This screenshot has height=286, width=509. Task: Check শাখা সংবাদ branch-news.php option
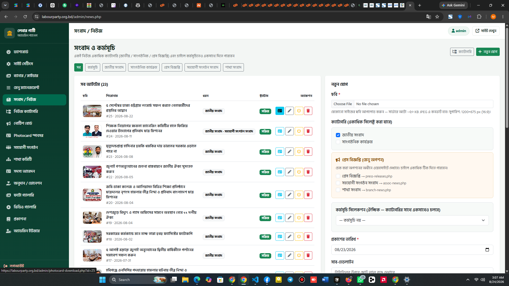(338, 190)
